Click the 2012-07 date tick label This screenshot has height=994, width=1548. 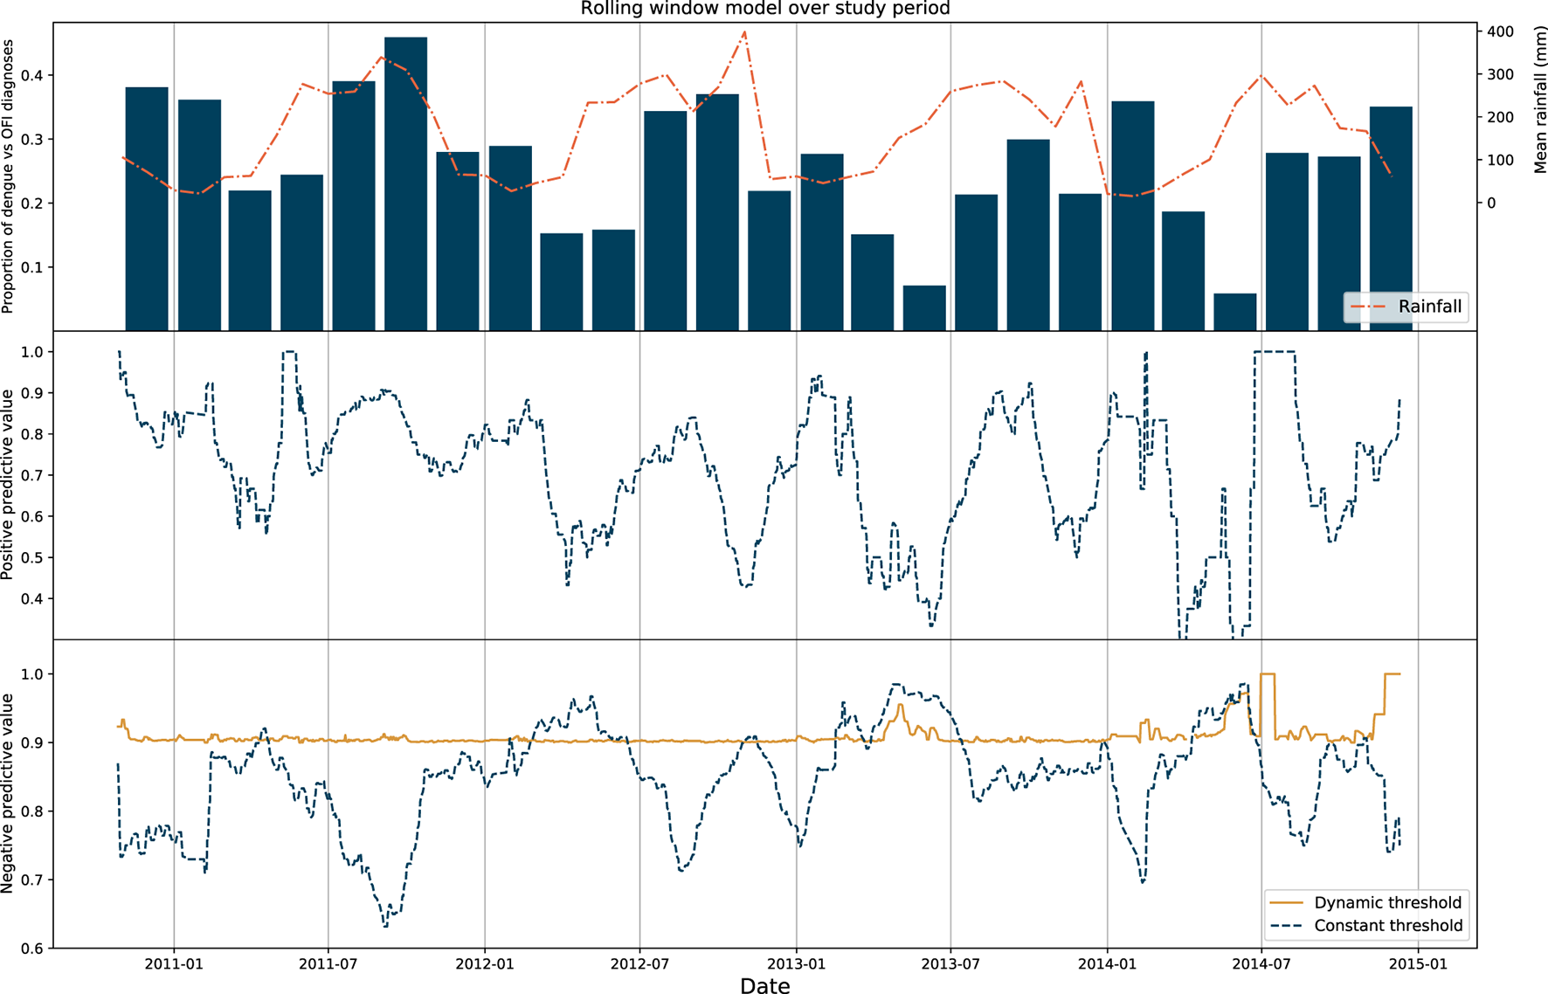[639, 963]
